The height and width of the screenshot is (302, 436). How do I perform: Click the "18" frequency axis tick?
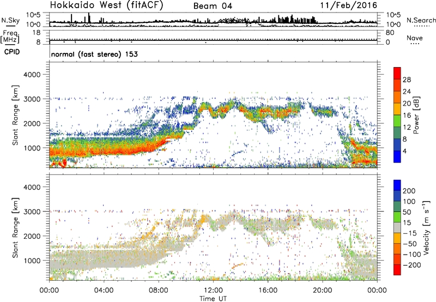click(37, 33)
